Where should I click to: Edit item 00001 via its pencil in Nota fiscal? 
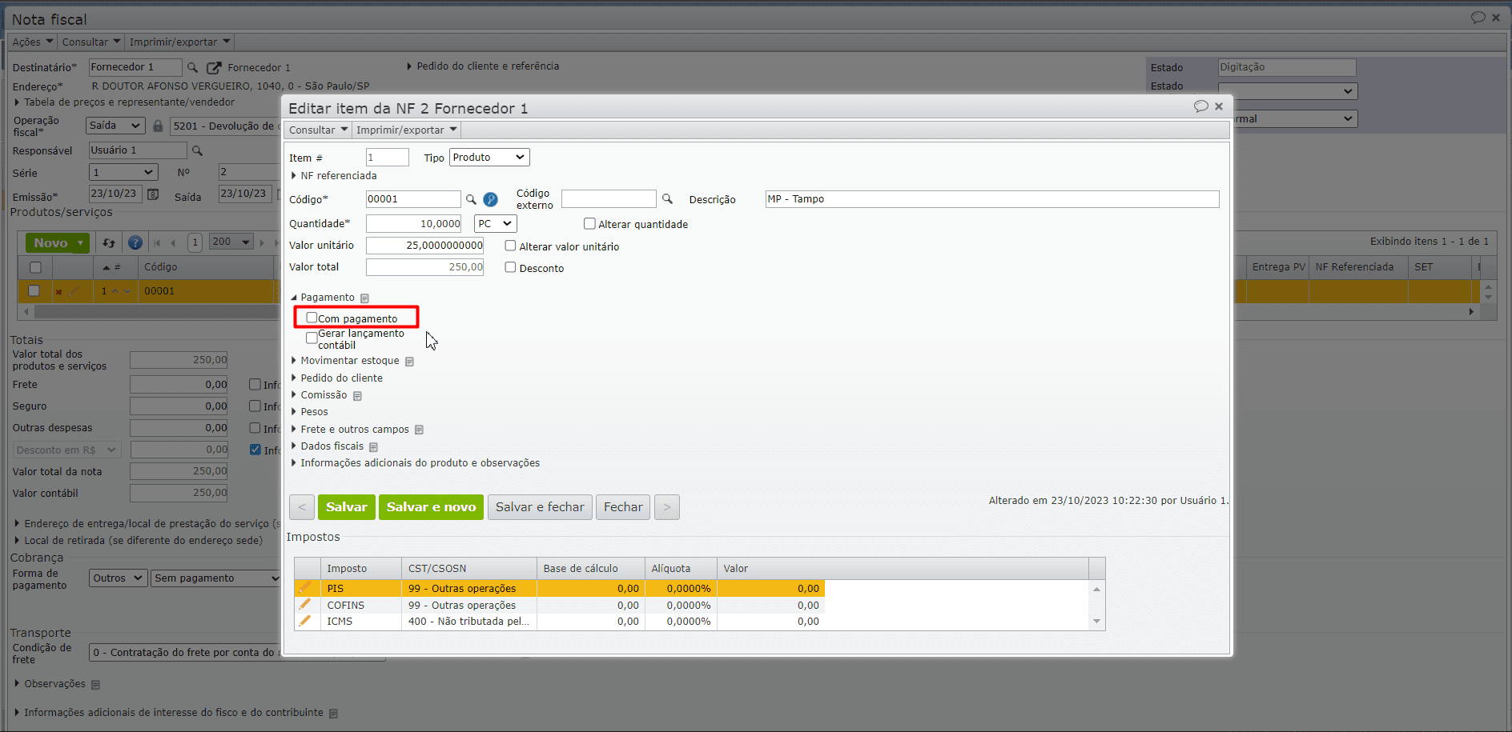tap(74, 291)
